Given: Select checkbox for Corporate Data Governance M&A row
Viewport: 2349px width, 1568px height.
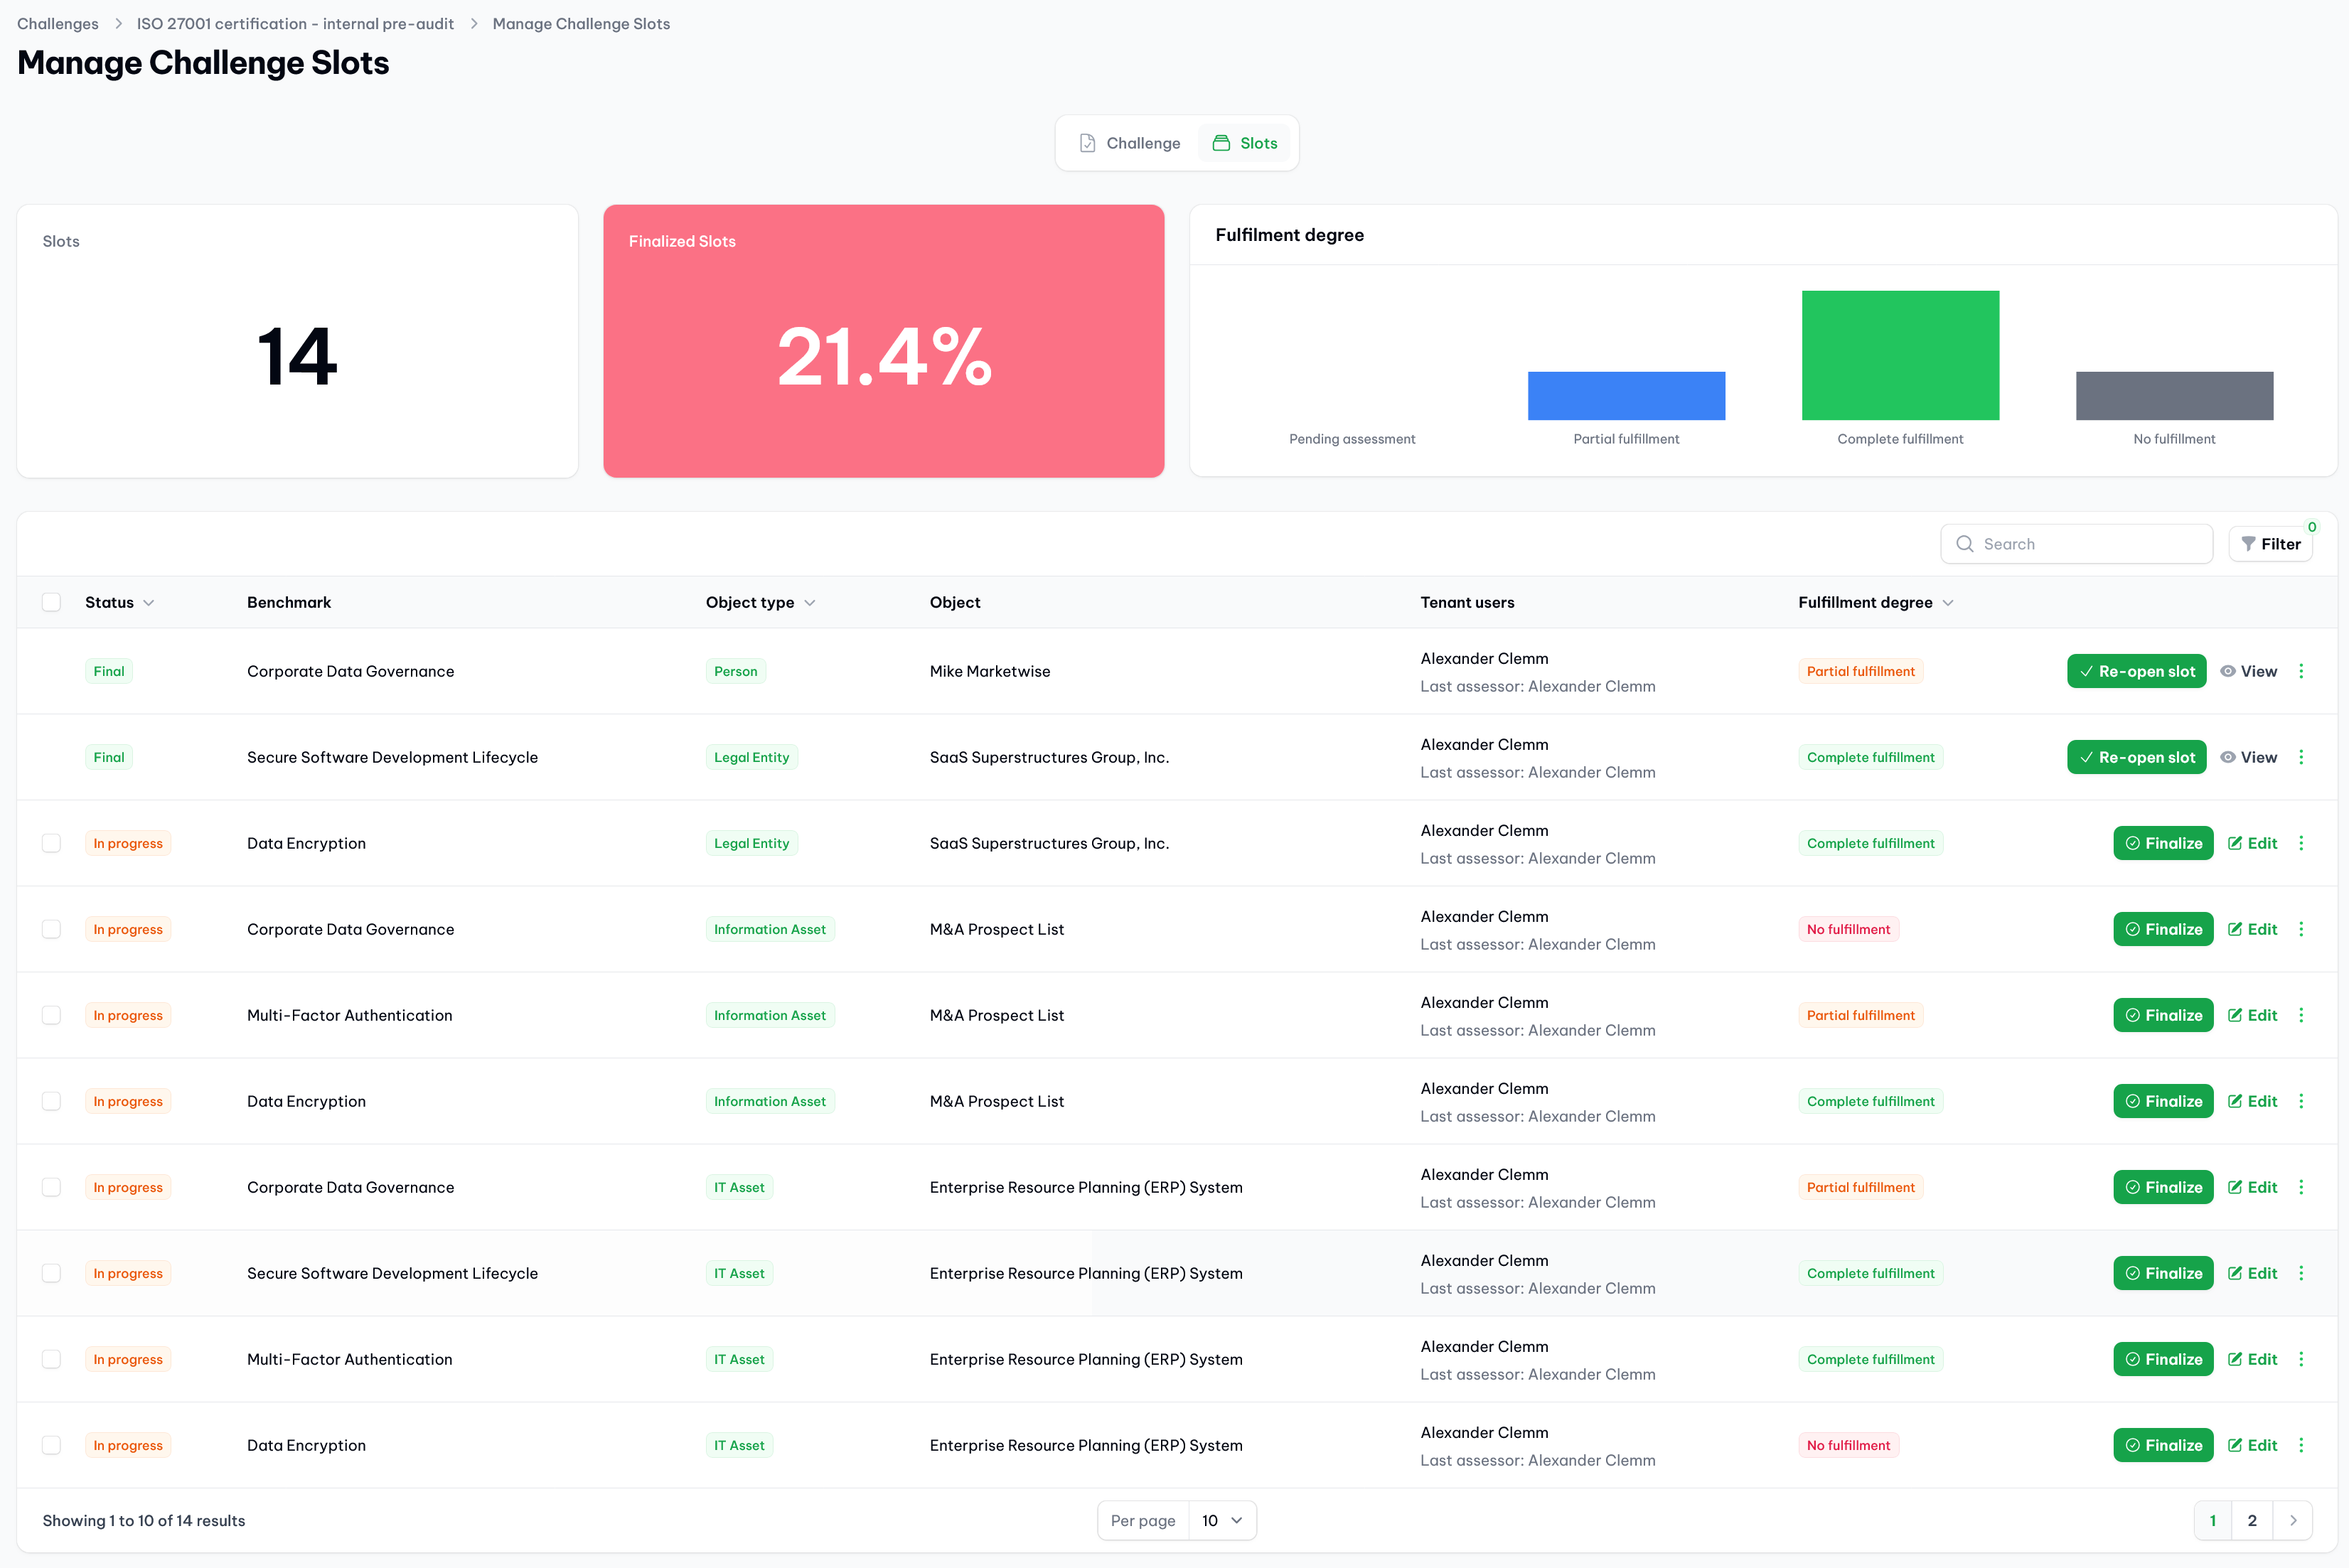Looking at the screenshot, I should coord(52,929).
